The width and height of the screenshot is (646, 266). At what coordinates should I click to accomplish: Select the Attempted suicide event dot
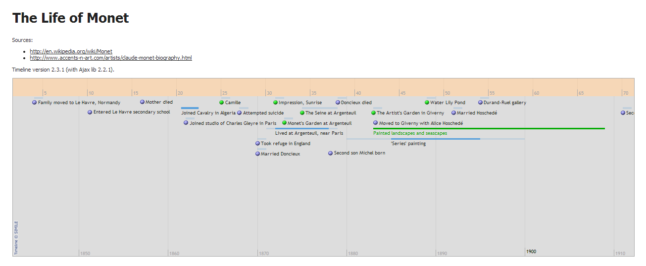pos(240,113)
